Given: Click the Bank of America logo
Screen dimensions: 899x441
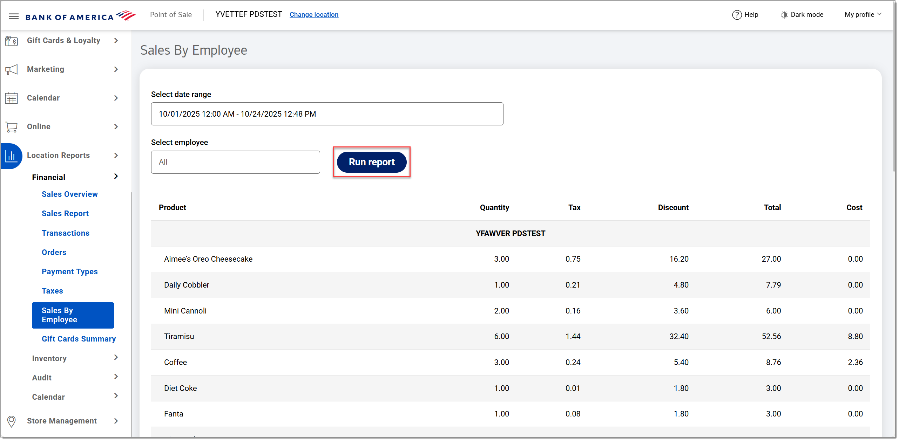Looking at the screenshot, I should (x=81, y=15).
